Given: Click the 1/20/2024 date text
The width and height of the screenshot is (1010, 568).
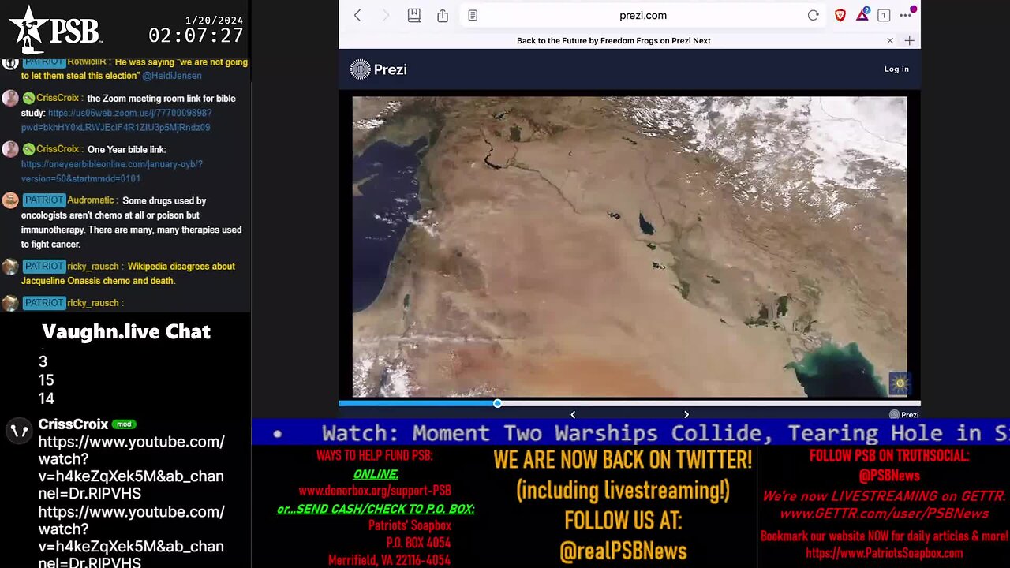Looking at the screenshot, I should [214, 20].
